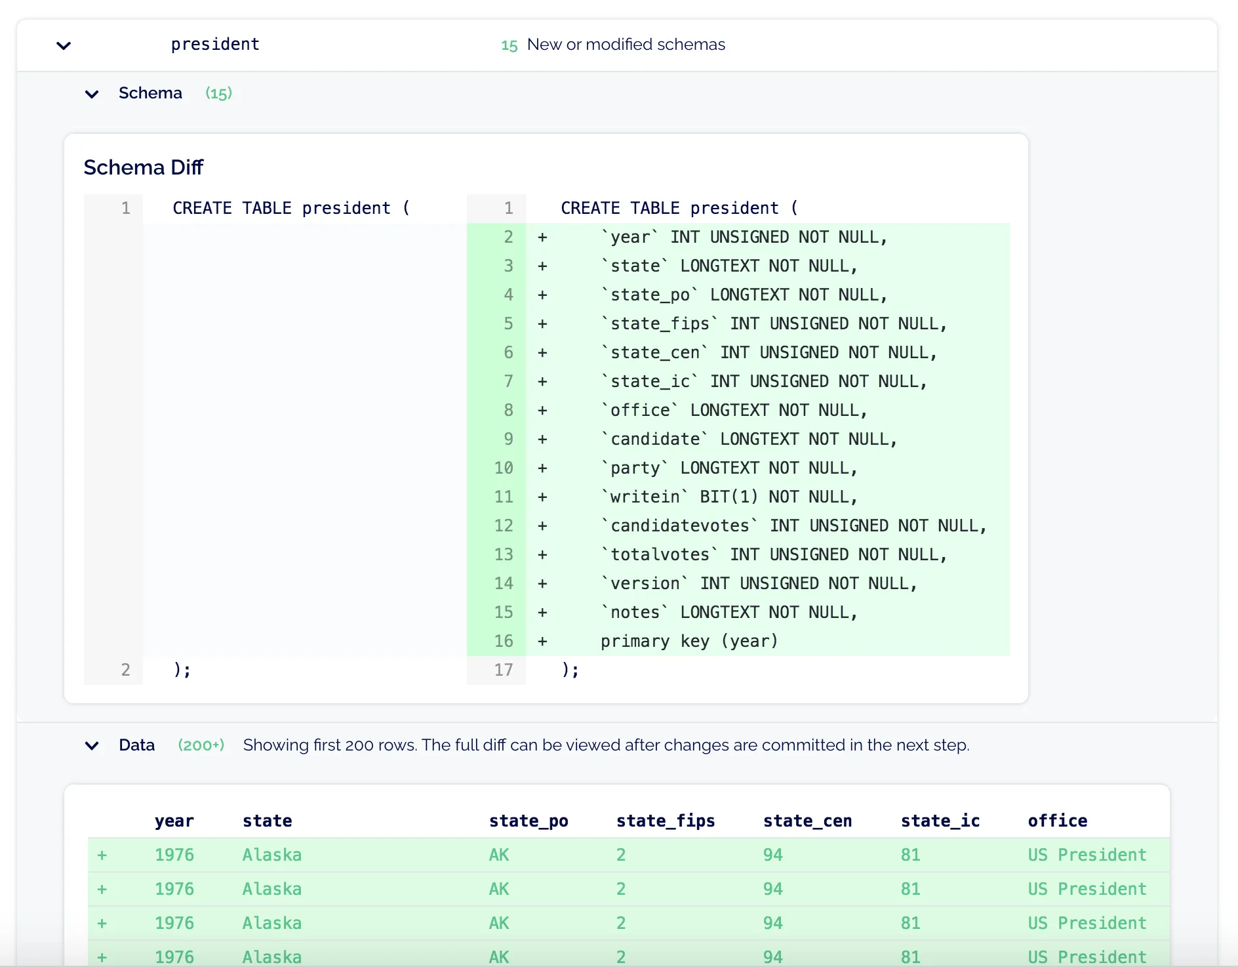Click the plus marker on the first Alaska data row
The height and width of the screenshot is (967, 1238).
[102, 855]
